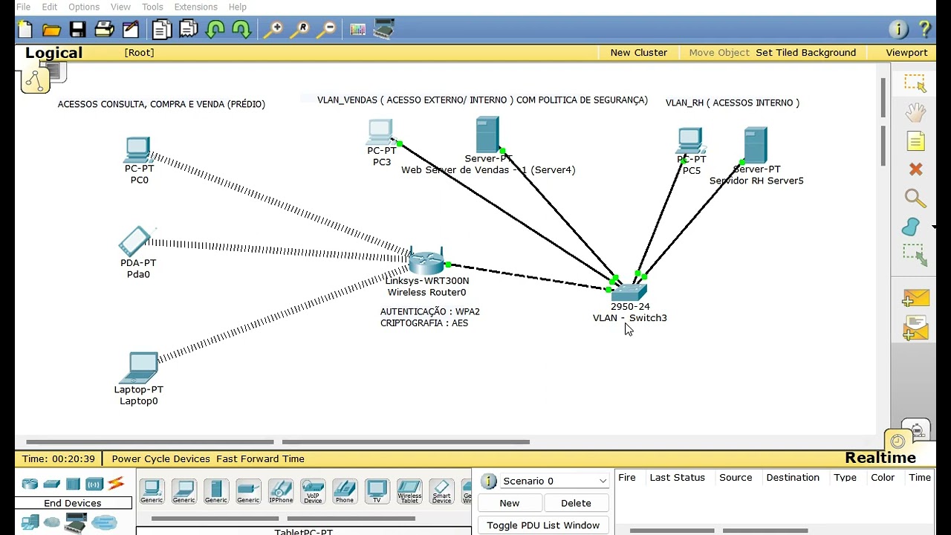Redo the action with green arrow

click(241, 30)
